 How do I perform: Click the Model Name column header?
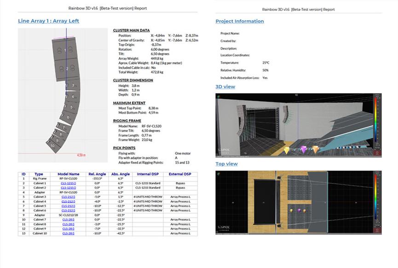pyautogui.click(x=68, y=174)
